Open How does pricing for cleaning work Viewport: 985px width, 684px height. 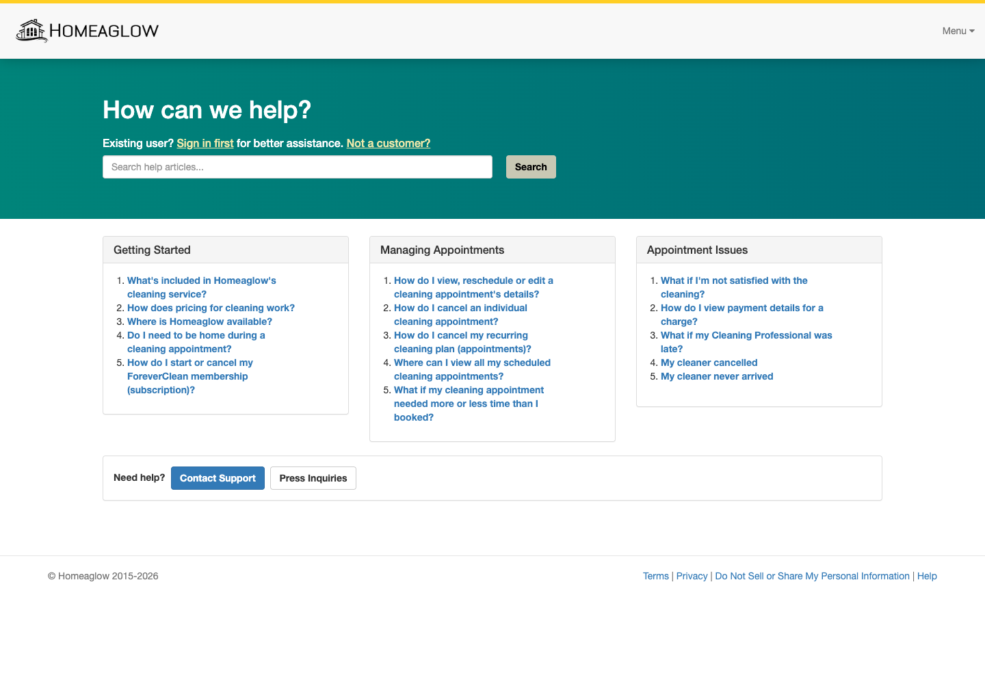pos(211,308)
